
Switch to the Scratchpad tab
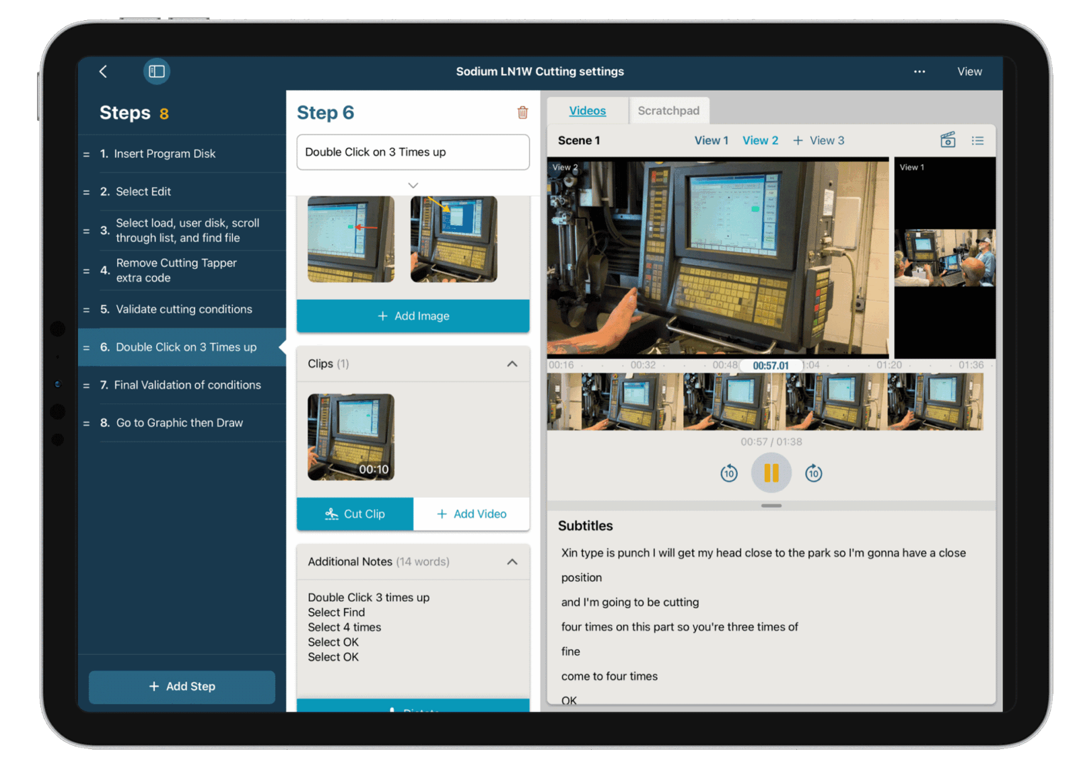pos(668,110)
